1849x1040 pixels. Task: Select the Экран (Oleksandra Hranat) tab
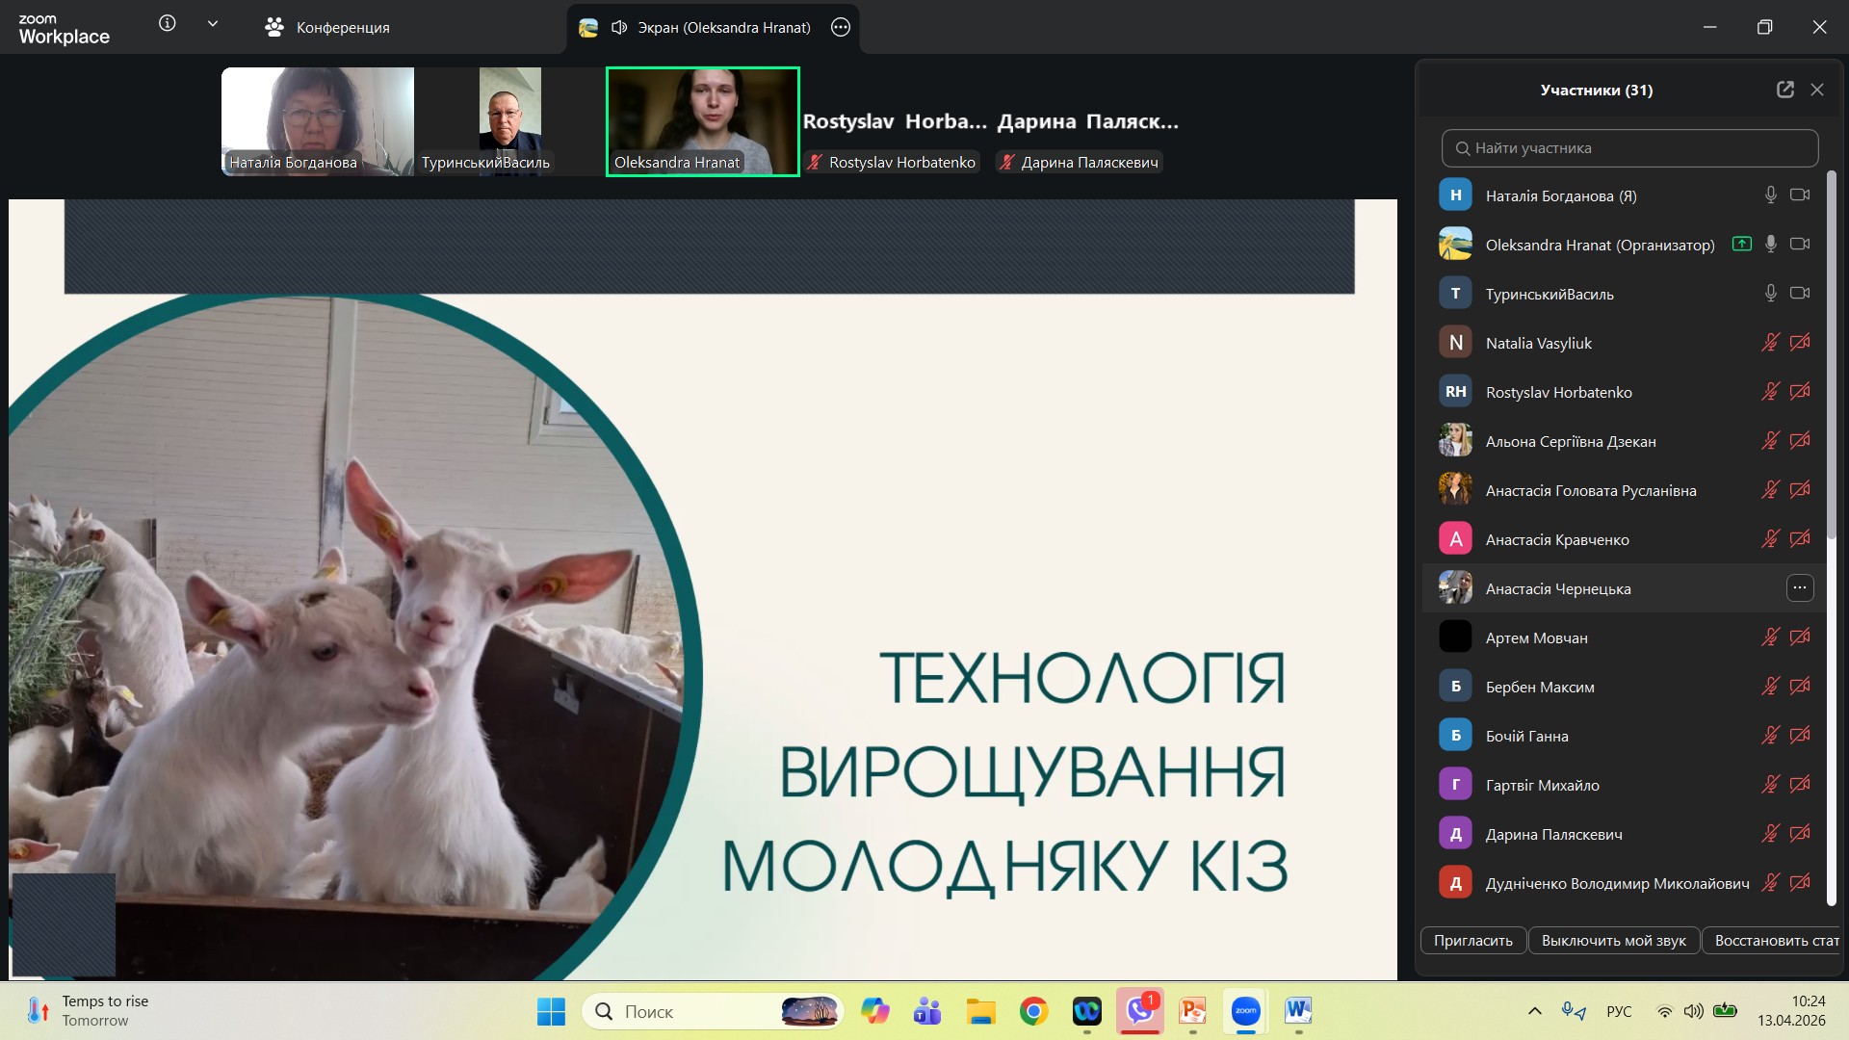click(x=713, y=27)
